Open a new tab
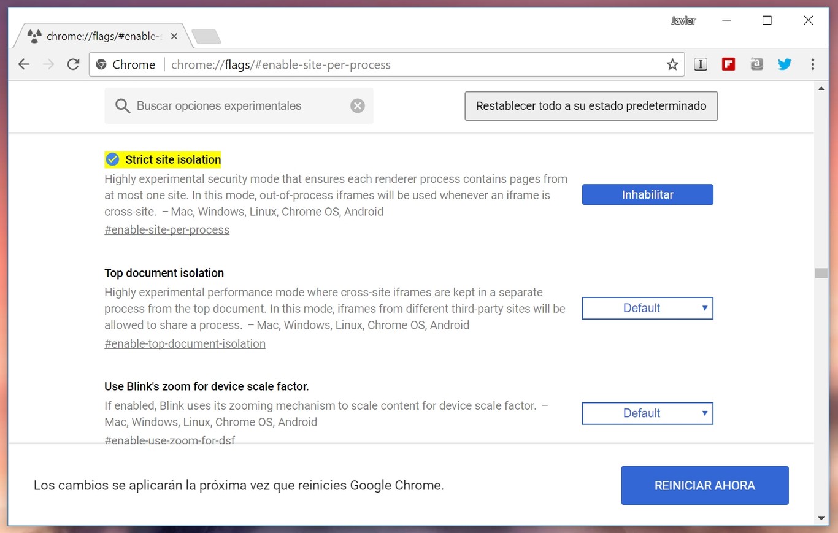 click(x=206, y=37)
